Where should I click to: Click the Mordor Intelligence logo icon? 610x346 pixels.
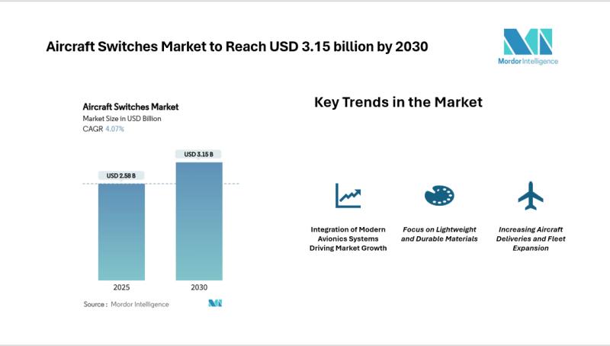pos(527,41)
